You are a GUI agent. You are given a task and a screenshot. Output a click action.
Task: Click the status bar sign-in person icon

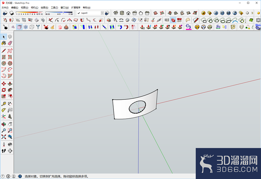[14, 176]
